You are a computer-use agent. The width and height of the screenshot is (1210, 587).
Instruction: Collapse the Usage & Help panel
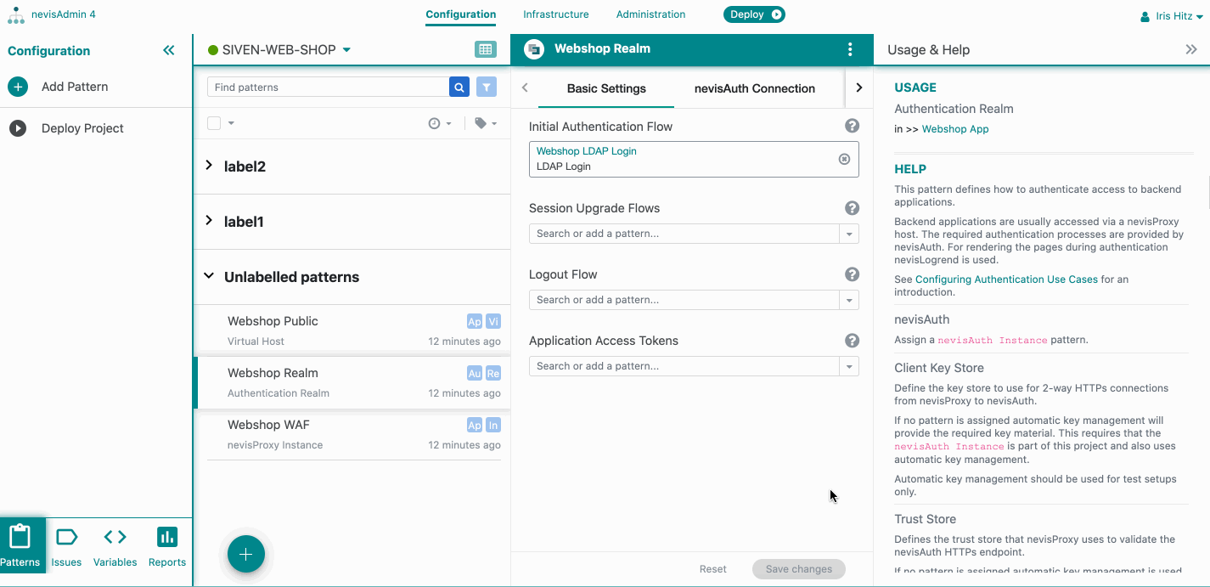(1190, 50)
